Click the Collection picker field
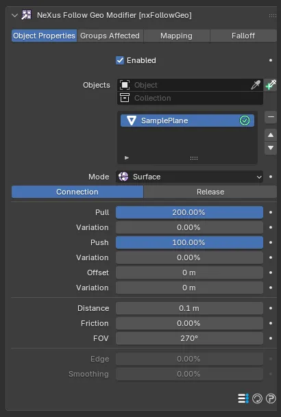281x417 pixels. (190, 98)
